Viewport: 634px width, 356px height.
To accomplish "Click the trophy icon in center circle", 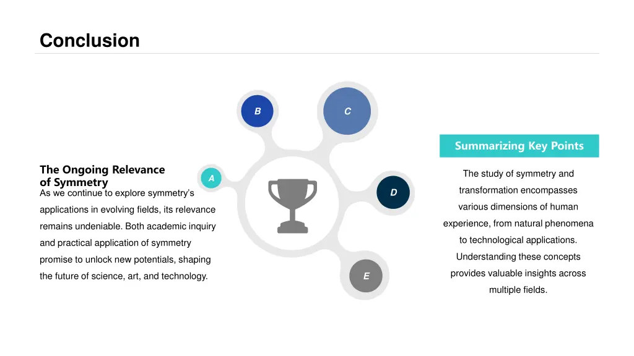I will 292,206.
